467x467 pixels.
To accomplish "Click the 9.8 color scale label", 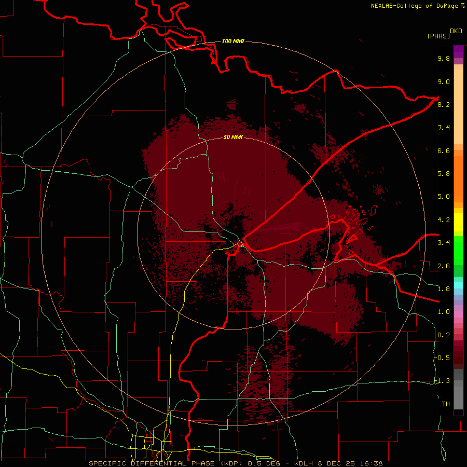I will click(444, 58).
